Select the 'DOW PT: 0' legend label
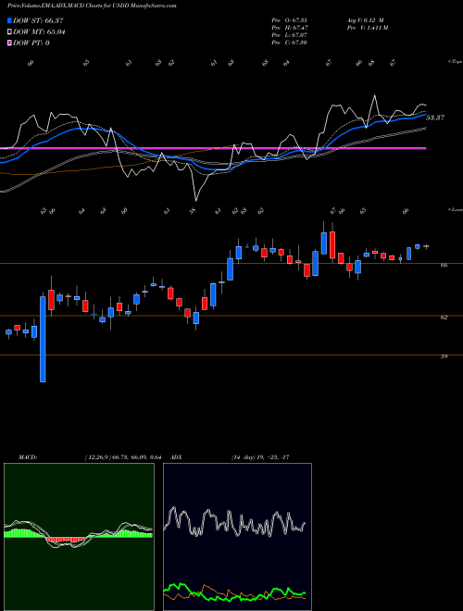The width and height of the screenshot is (463, 611). tap(31, 43)
